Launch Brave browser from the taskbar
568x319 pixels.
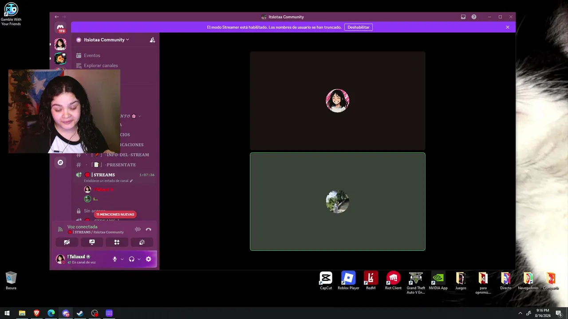click(36, 313)
